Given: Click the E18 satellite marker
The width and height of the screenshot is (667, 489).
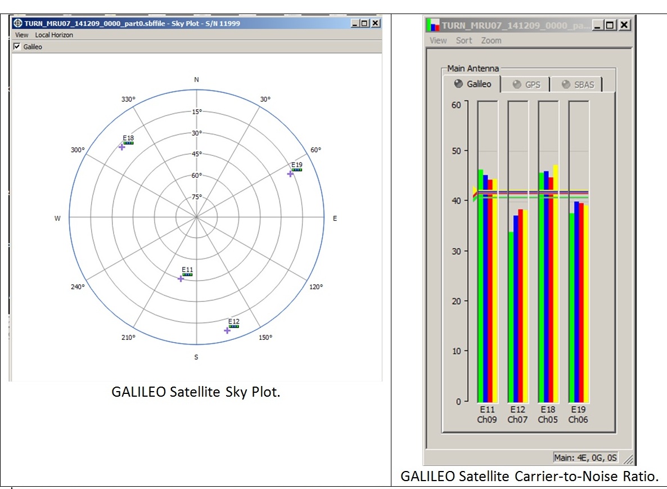Looking at the screenshot, I should (x=121, y=147).
